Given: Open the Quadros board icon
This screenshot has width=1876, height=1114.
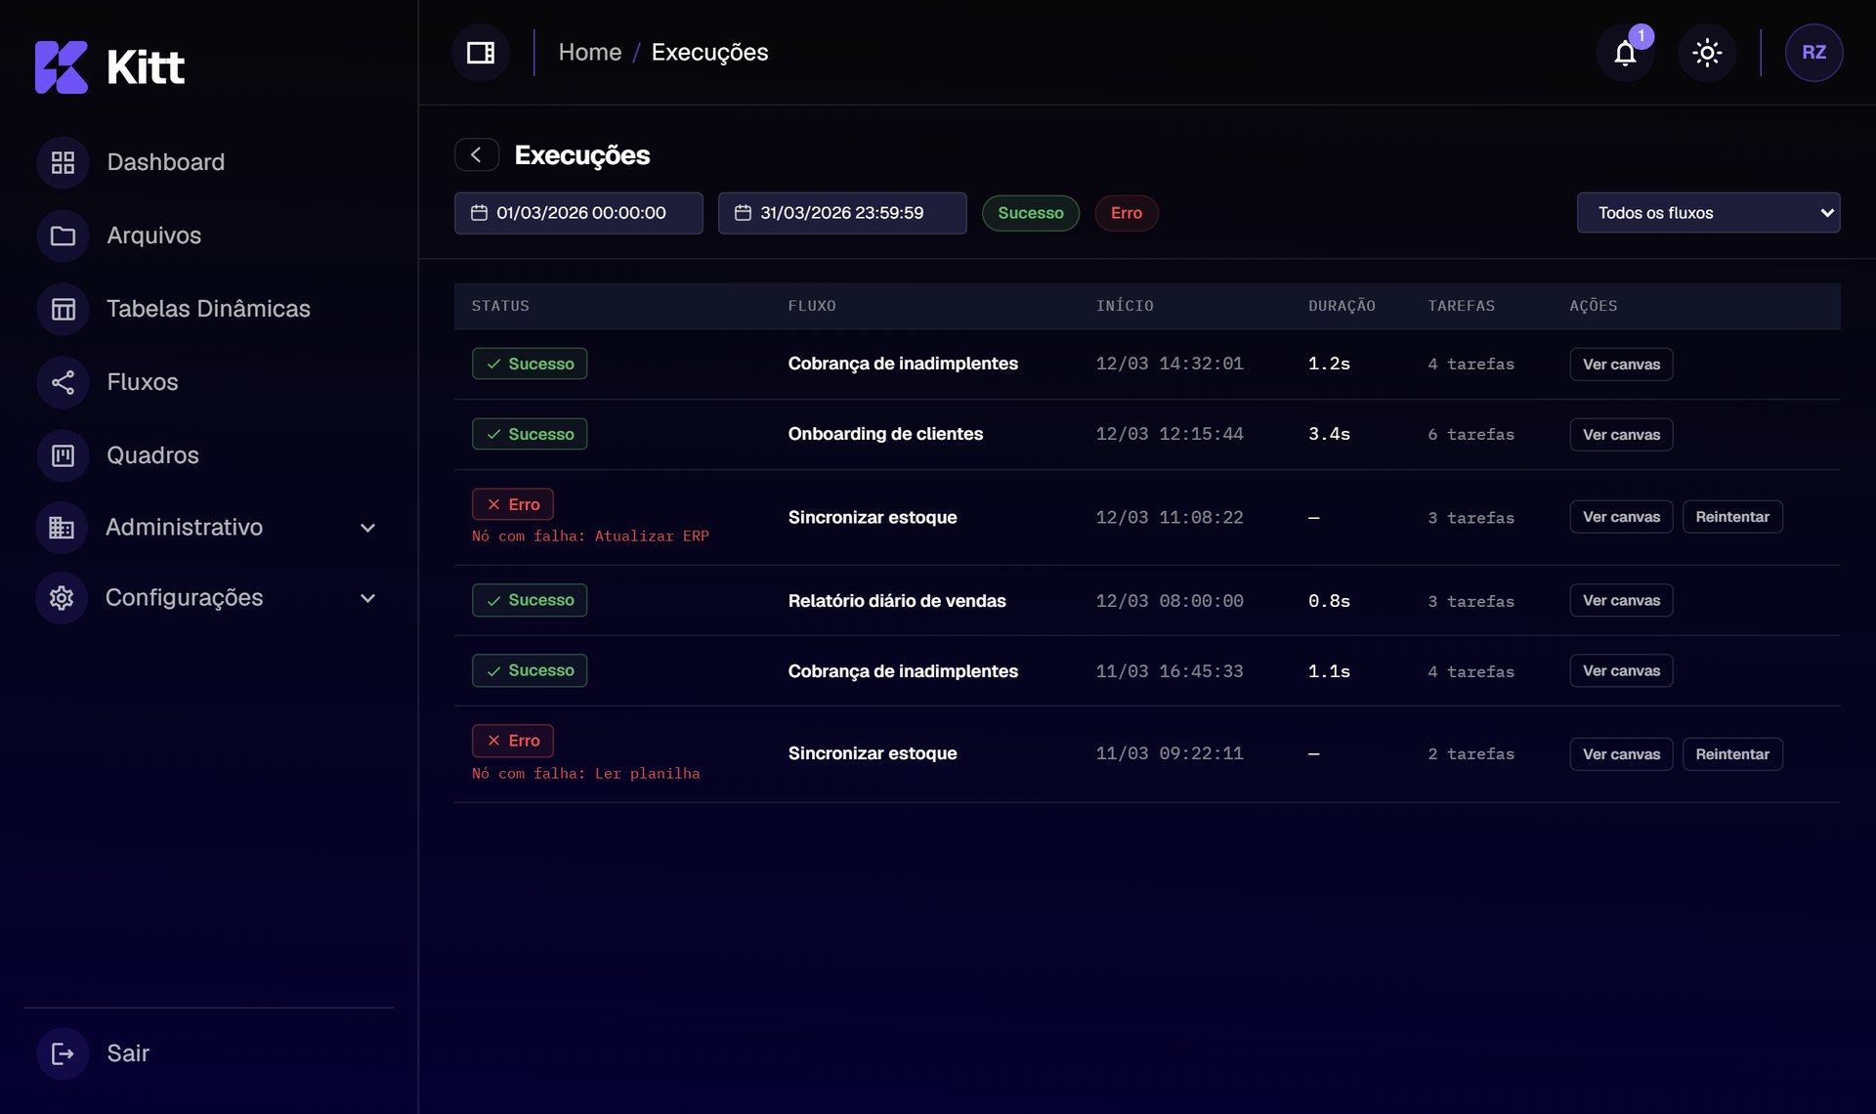Looking at the screenshot, I should click(x=63, y=455).
